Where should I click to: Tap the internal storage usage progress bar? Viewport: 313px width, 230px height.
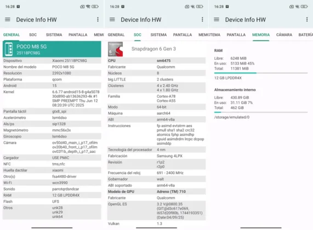click(x=261, y=112)
